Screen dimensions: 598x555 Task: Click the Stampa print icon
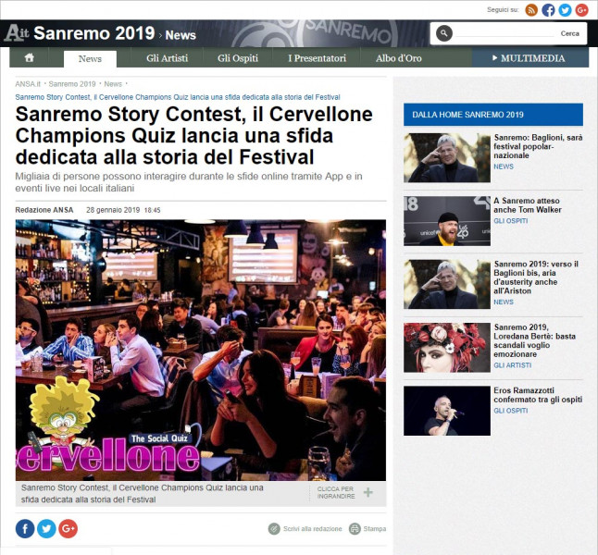(355, 529)
